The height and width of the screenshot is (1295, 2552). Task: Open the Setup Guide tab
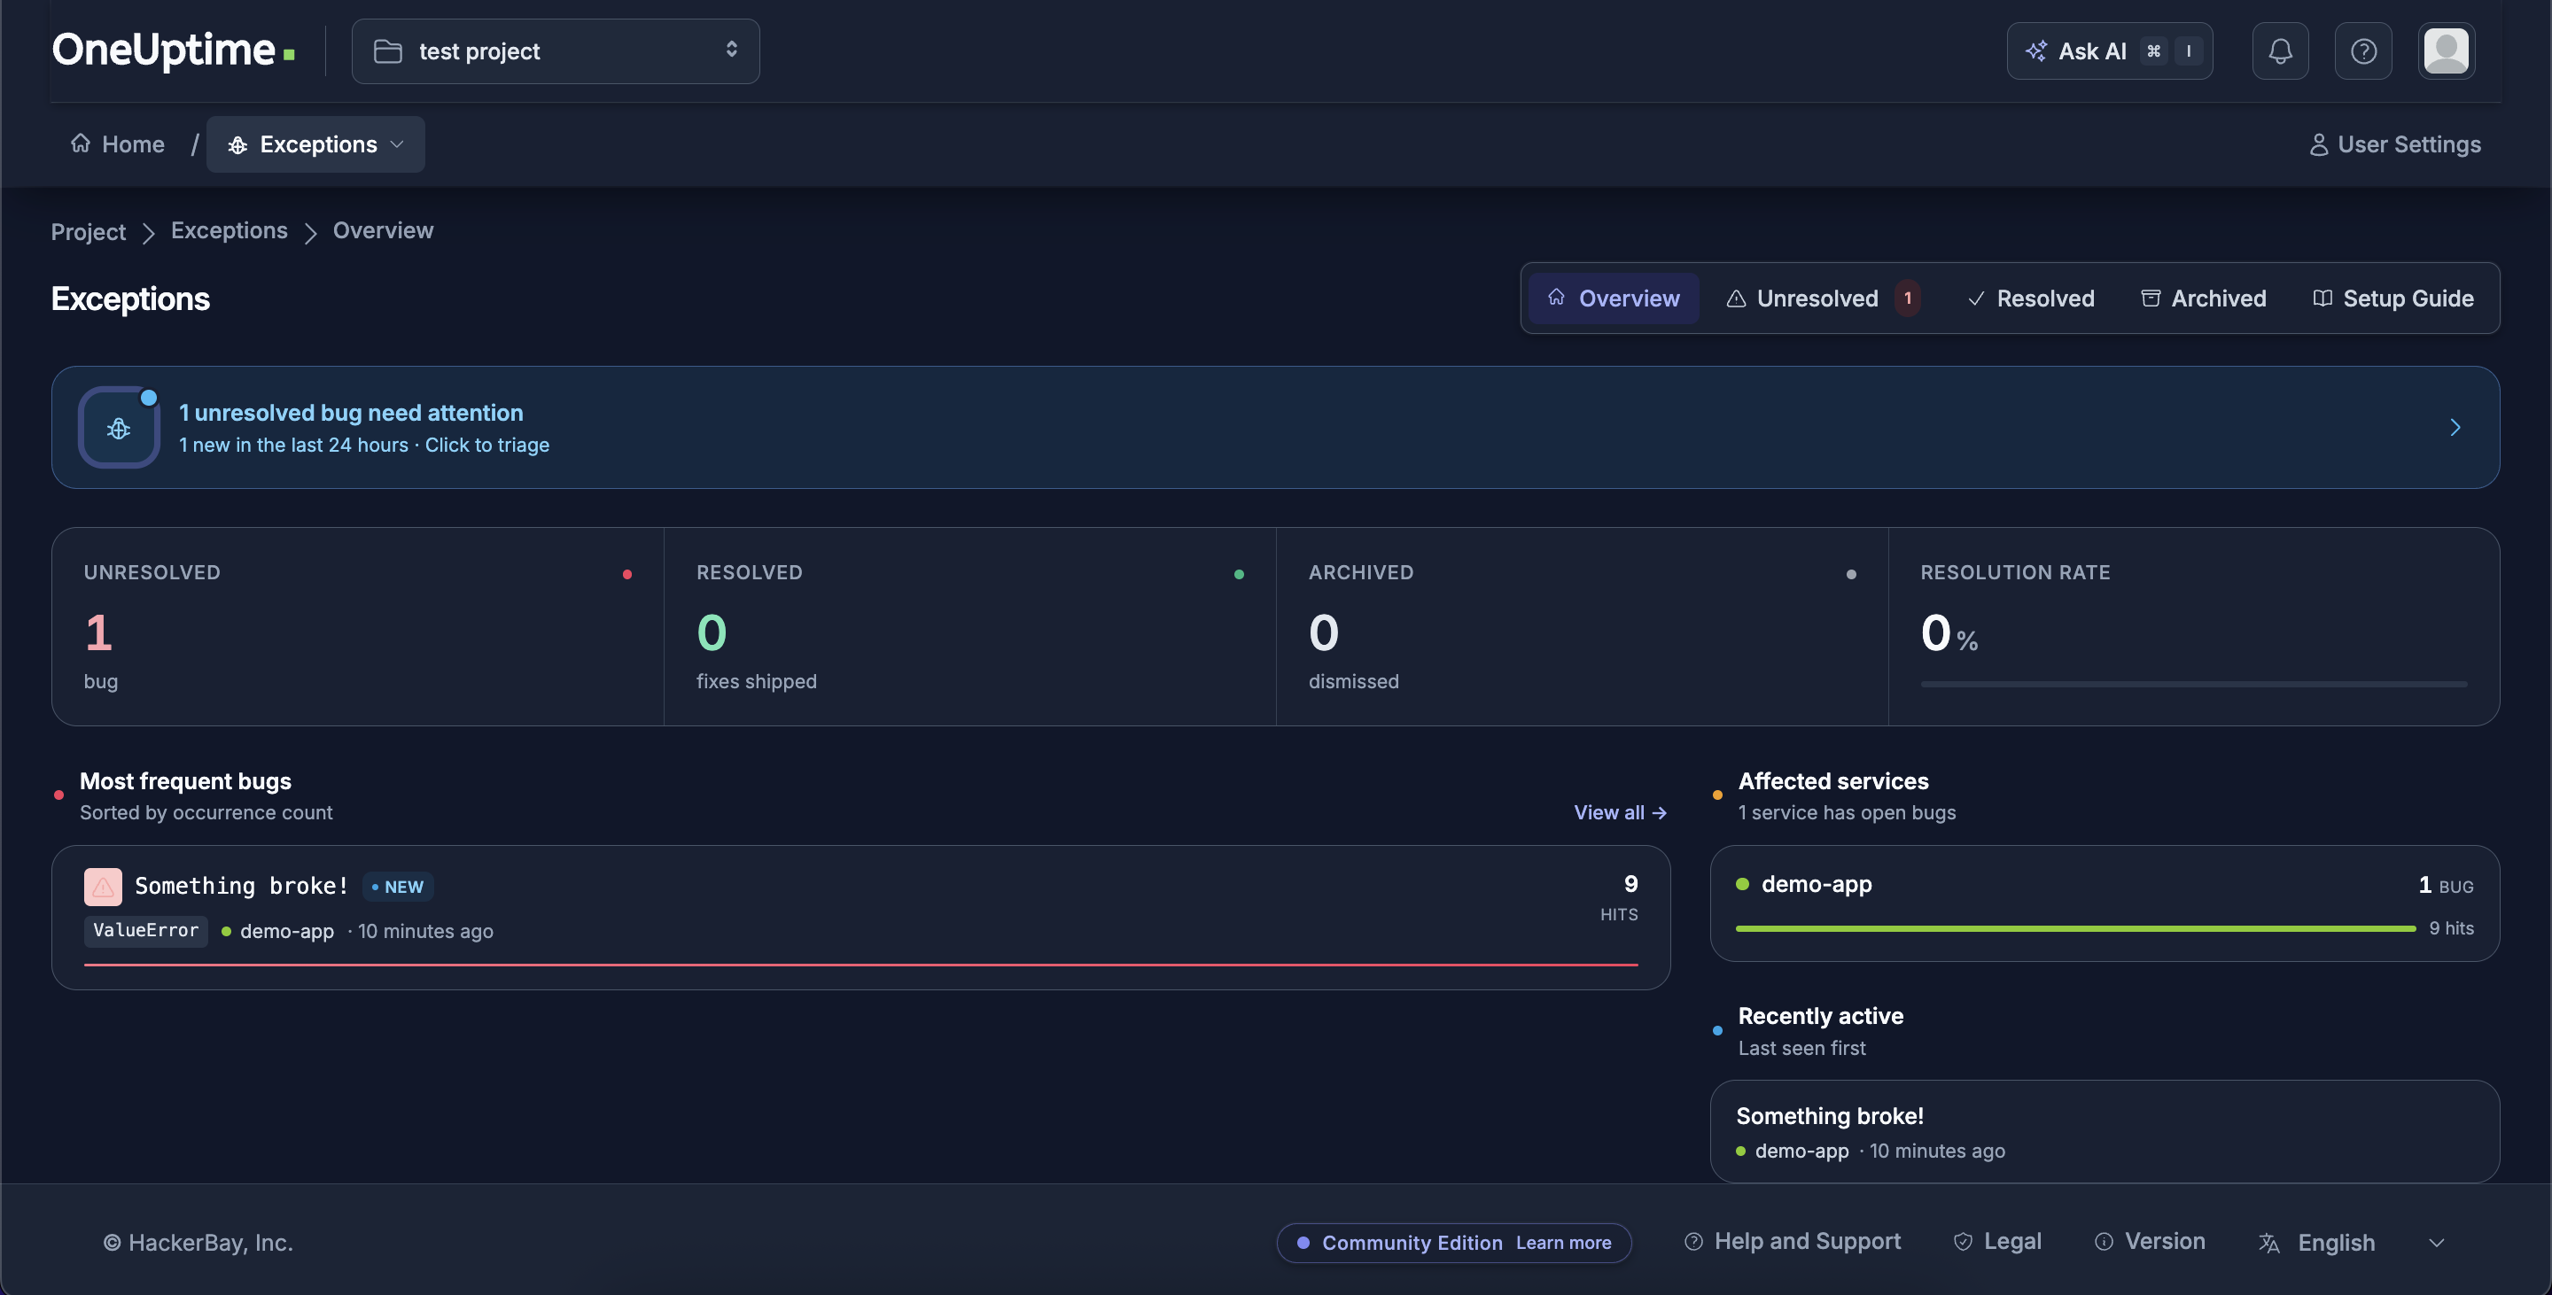coord(2392,298)
